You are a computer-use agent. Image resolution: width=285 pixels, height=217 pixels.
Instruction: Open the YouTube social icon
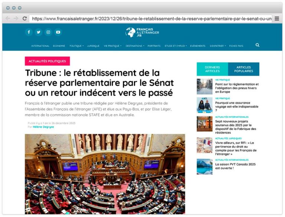[x=58, y=32]
